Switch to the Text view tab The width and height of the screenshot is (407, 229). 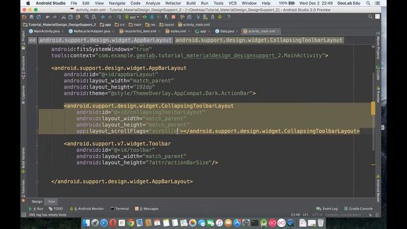pos(52,202)
